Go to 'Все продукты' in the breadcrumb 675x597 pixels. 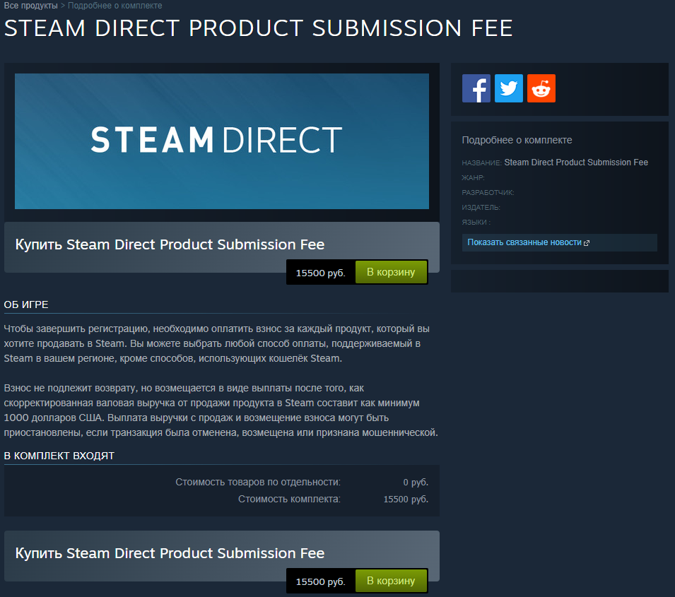point(31,6)
